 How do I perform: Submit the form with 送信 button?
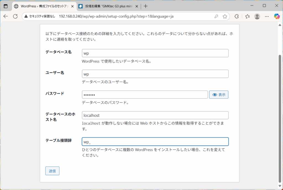(x=52, y=171)
